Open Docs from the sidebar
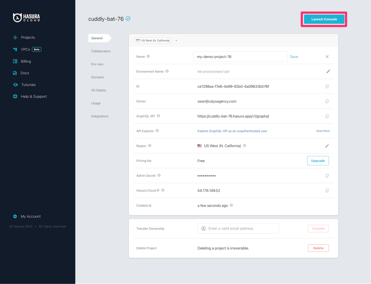The image size is (371, 284). pyautogui.click(x=15, y=73)
